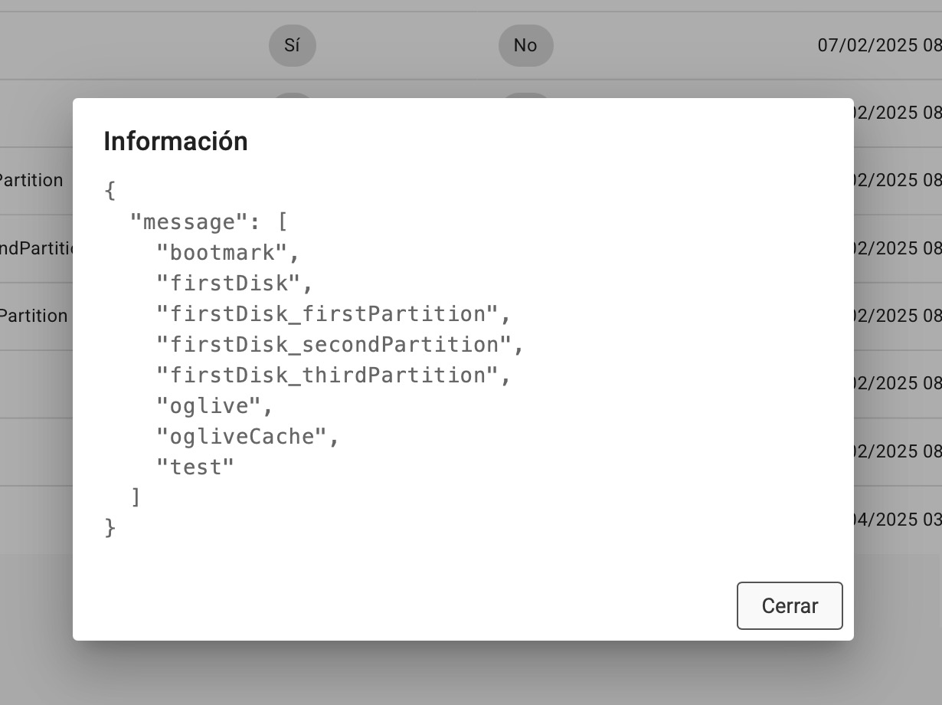Click the Información dialog title
Image resolution: width=942 pixels, height=705 pixels.
175,141
